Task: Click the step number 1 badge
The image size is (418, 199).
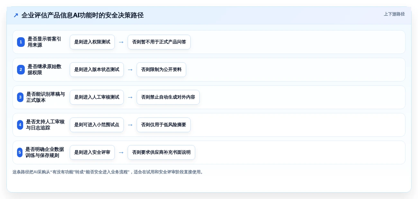Action: 21,42
